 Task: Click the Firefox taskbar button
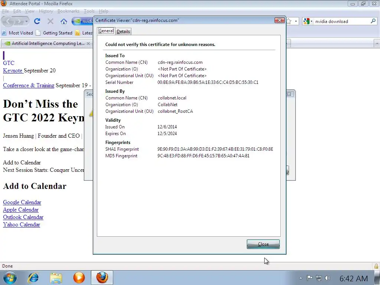click(102, 278)
